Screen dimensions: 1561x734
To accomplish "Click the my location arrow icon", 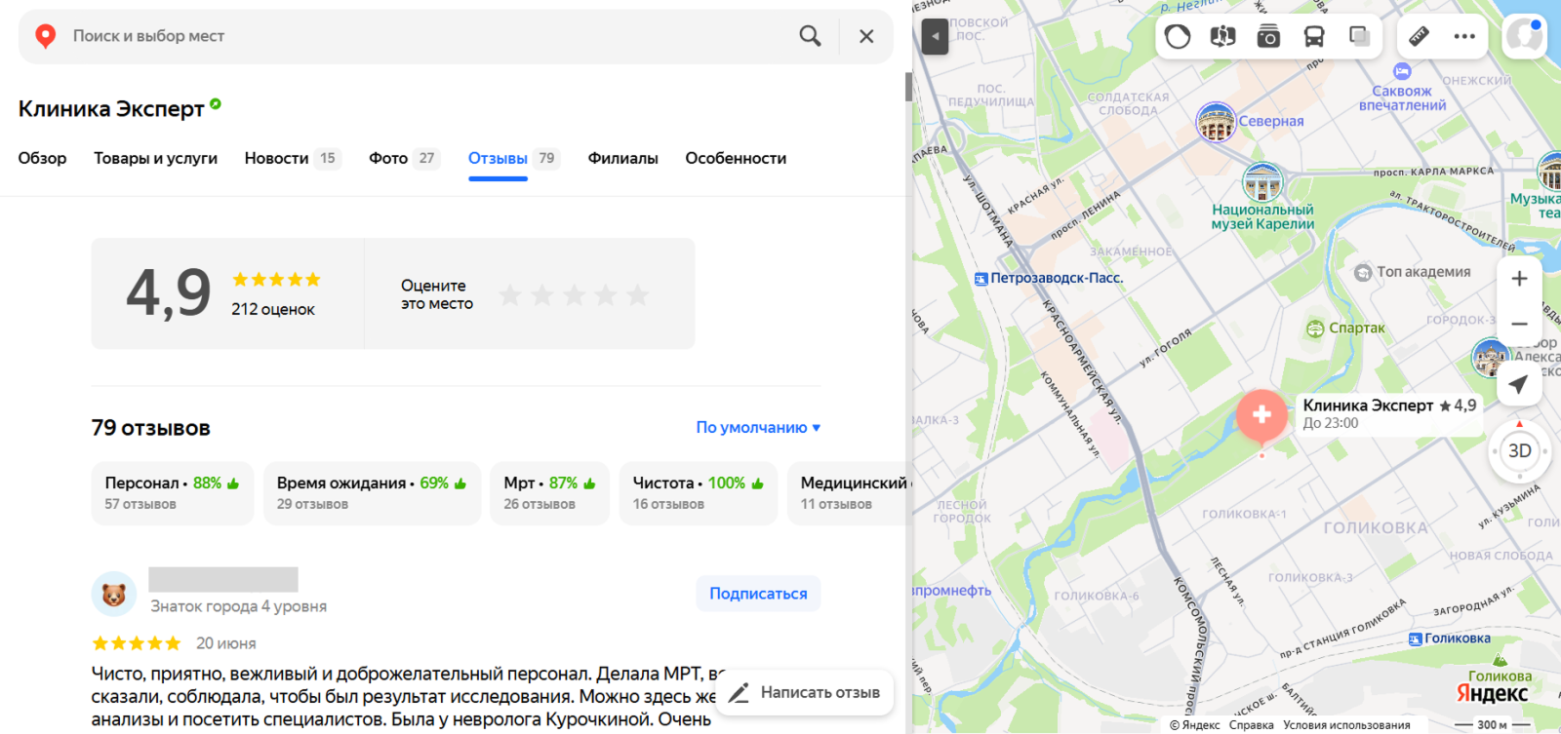I will (x=1519, y=383).
